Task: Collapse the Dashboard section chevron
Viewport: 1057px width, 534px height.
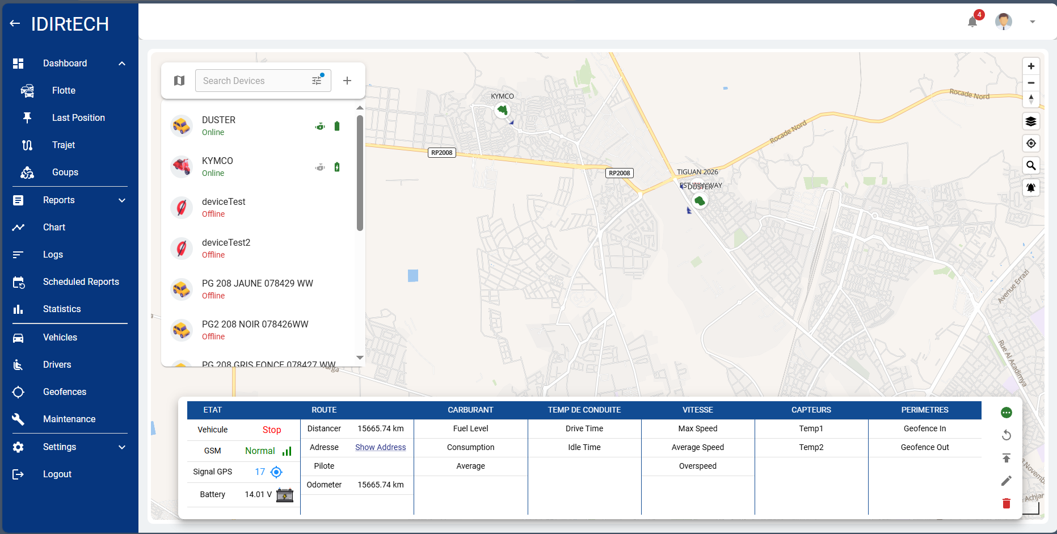Action: coord(121,63)
